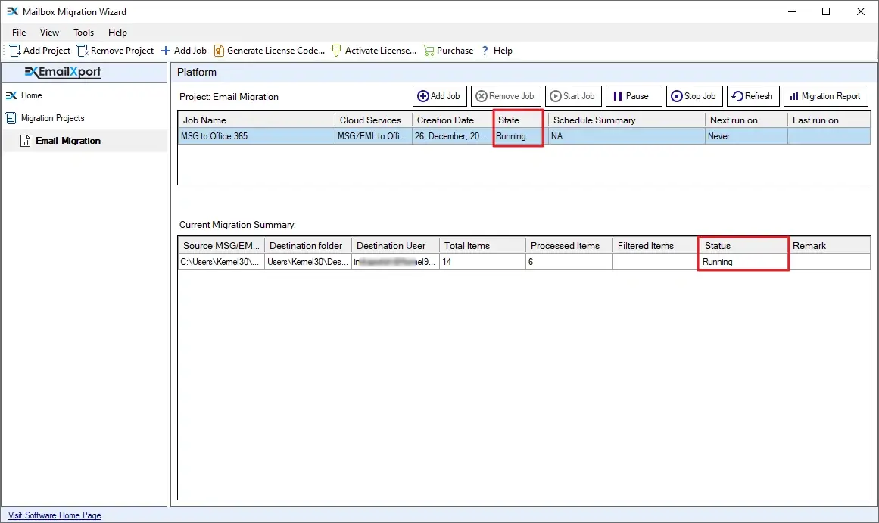
Task: Refresh the migration job list
Action: click(753, 96)
